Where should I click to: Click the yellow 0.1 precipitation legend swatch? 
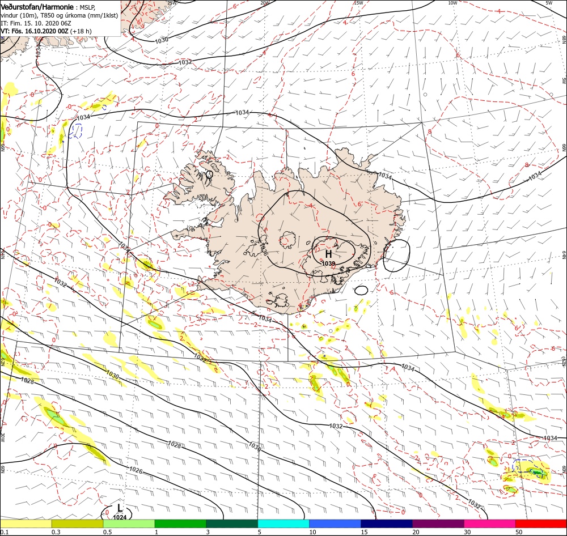tap(26, 524)
